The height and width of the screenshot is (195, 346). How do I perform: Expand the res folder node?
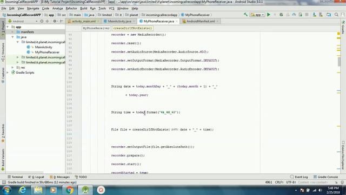pyautogui.click(x=13, y=67)
